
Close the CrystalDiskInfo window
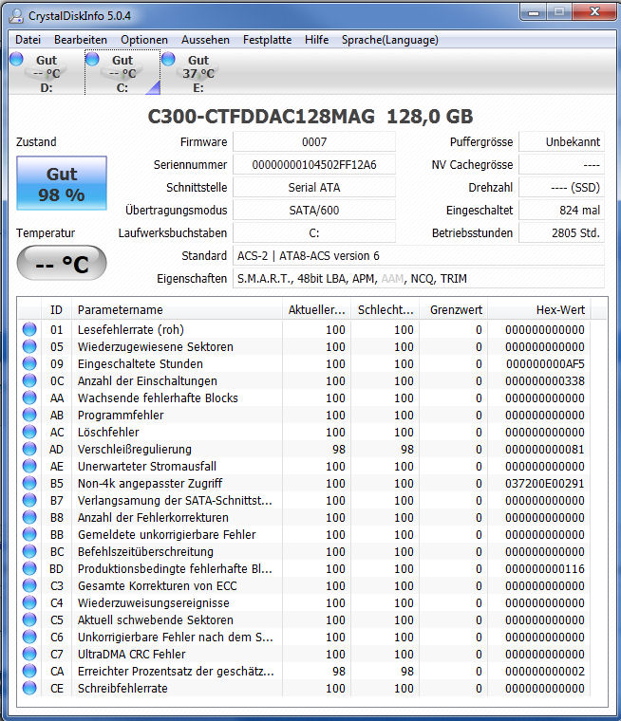pyautogui.click(x=594, y=12)
